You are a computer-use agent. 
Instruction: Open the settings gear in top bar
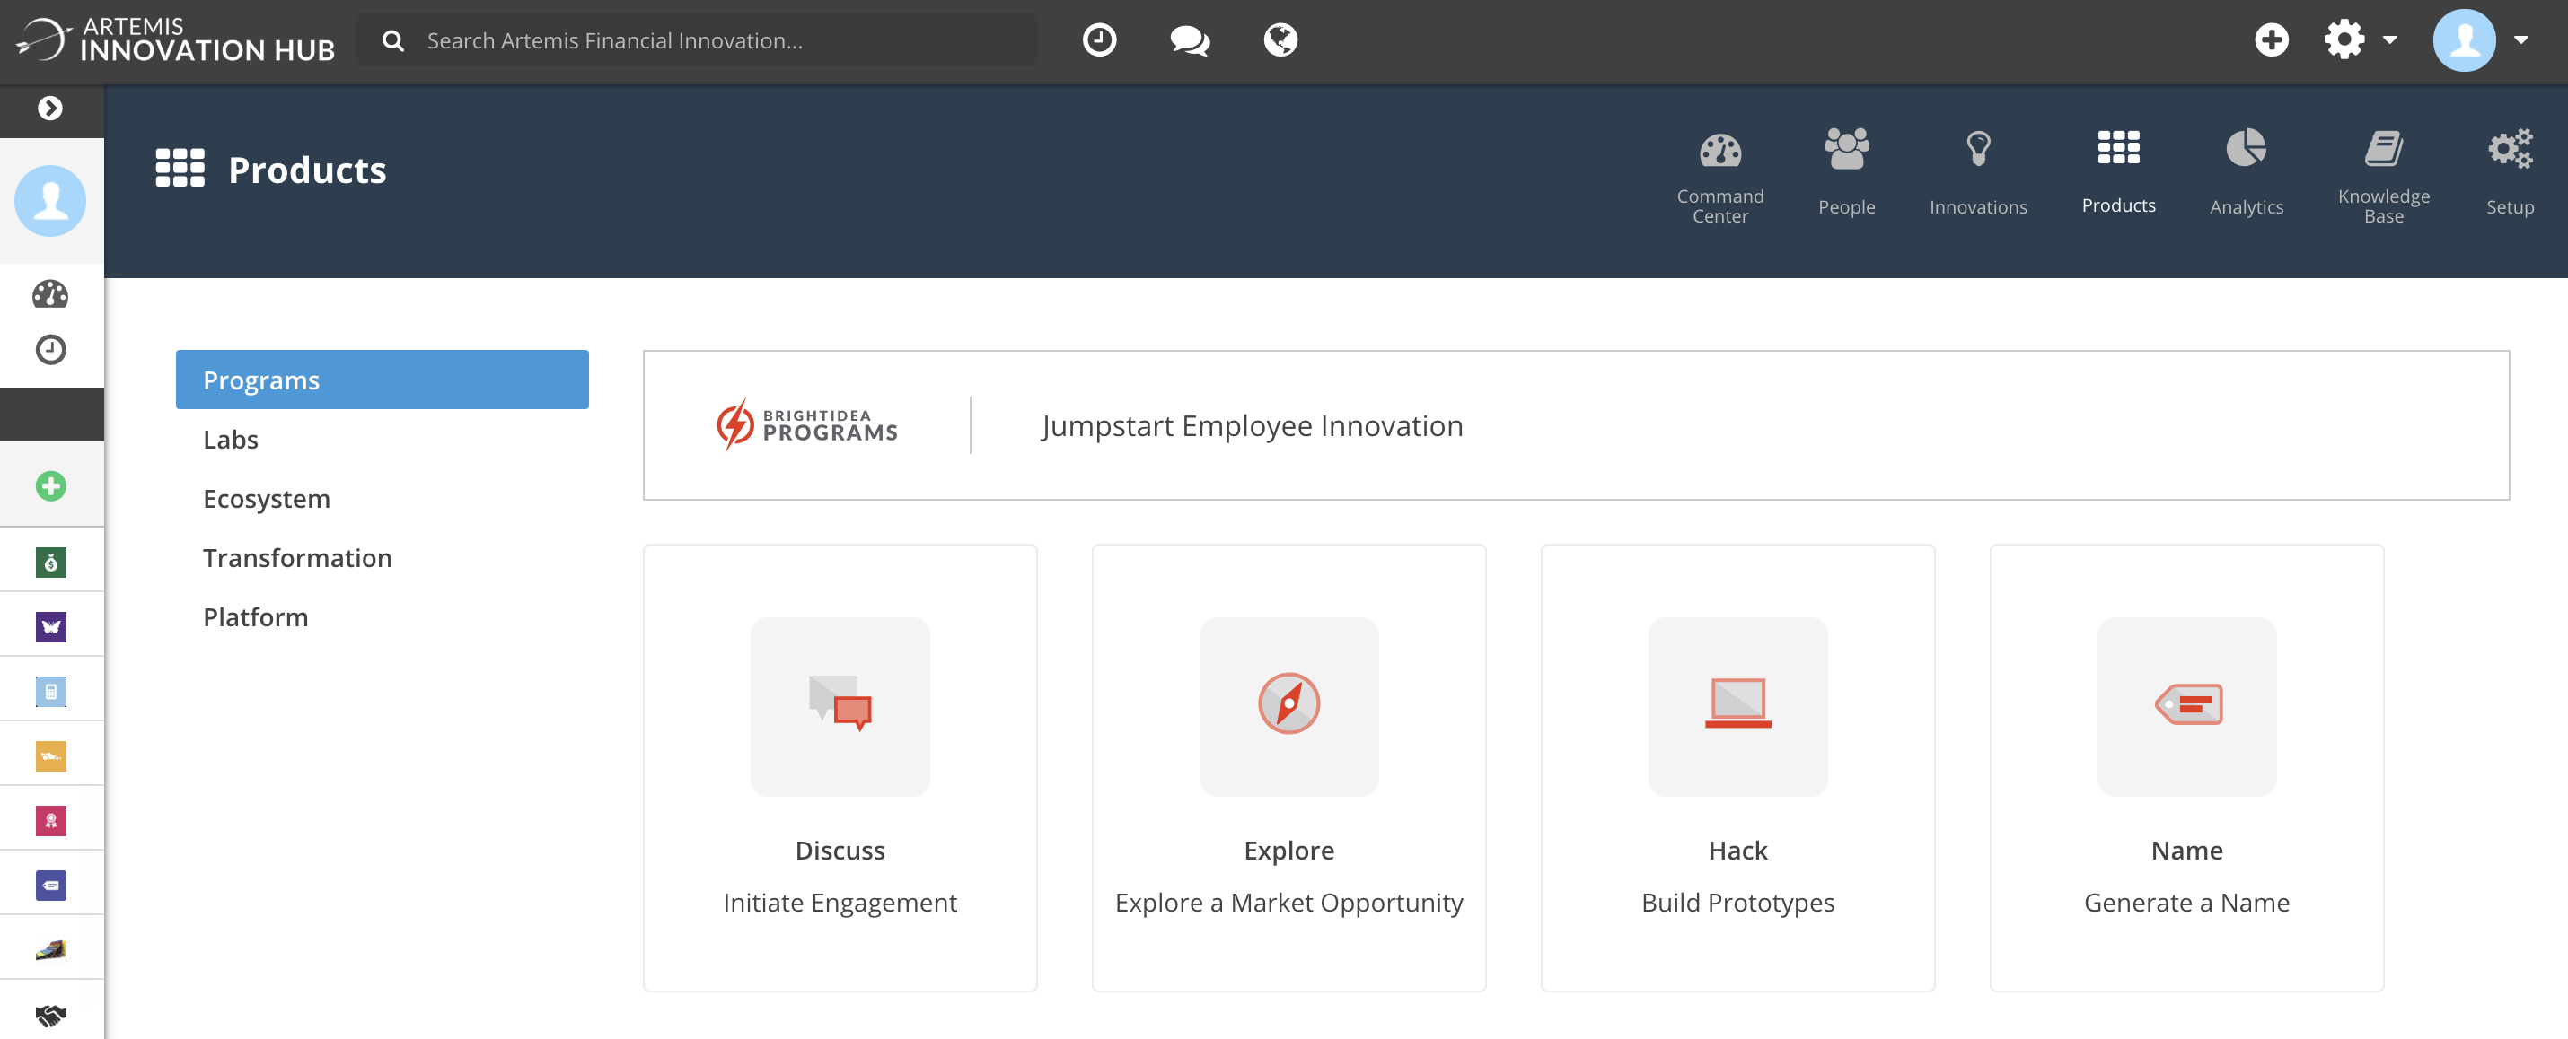click(2344, 39)
